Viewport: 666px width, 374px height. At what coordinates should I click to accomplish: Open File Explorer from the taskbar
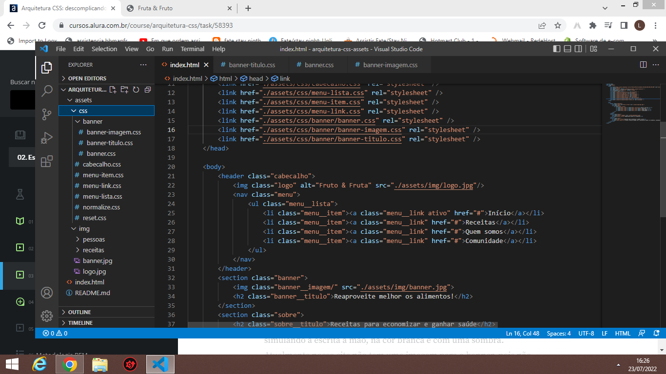(100, 364)
